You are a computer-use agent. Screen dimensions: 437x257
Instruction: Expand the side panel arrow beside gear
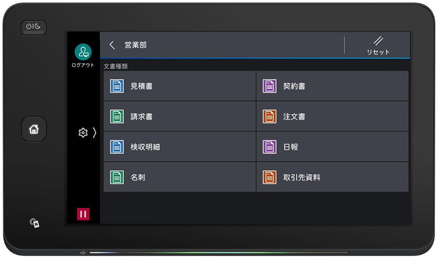[x=94, y=133]
